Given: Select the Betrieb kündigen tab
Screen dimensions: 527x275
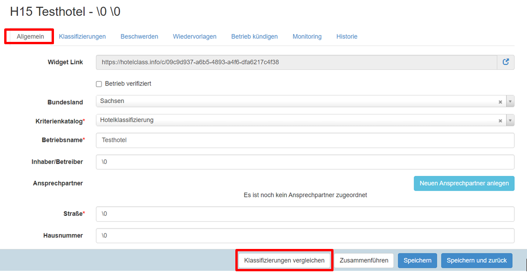Looking at the screenshot, I should pyautogui.click(x=254, y=36).
